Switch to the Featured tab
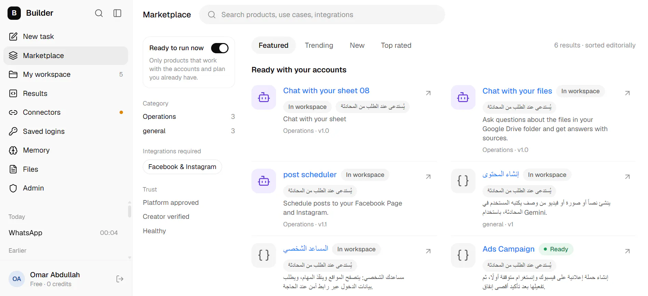648x296 pixels. coord(274,45)
